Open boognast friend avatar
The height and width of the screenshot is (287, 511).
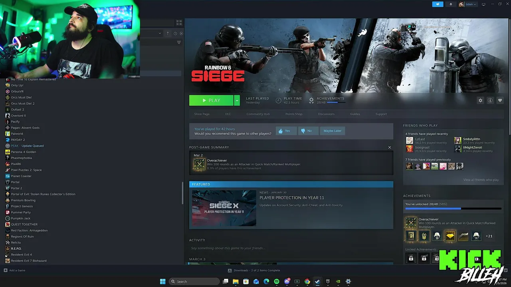tap(410, 149)
